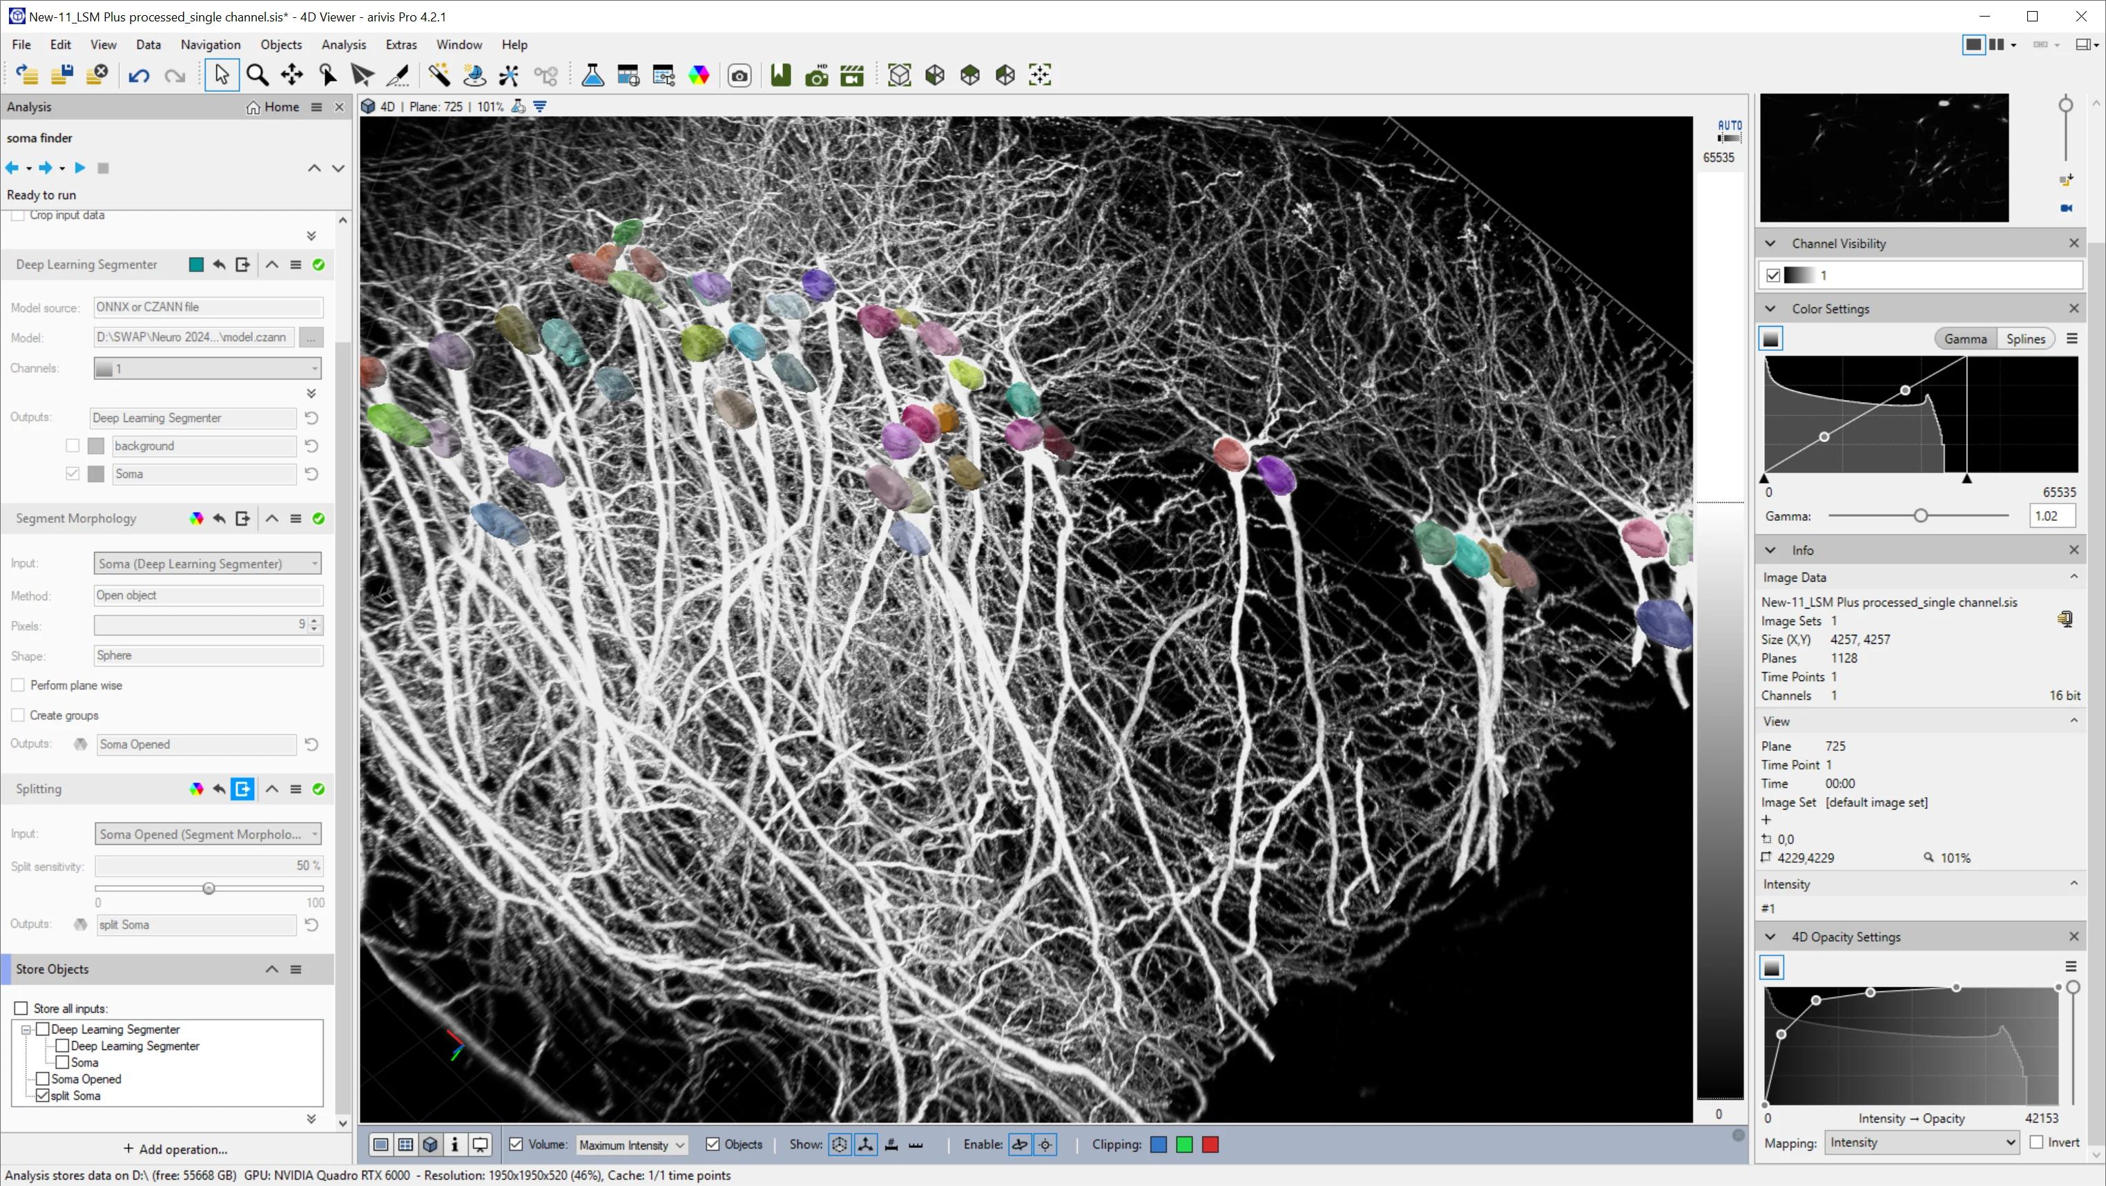Adjust the Gamma slider handle
The height and width of the screenshot is (1186, 2106).
coord(1920,516)
